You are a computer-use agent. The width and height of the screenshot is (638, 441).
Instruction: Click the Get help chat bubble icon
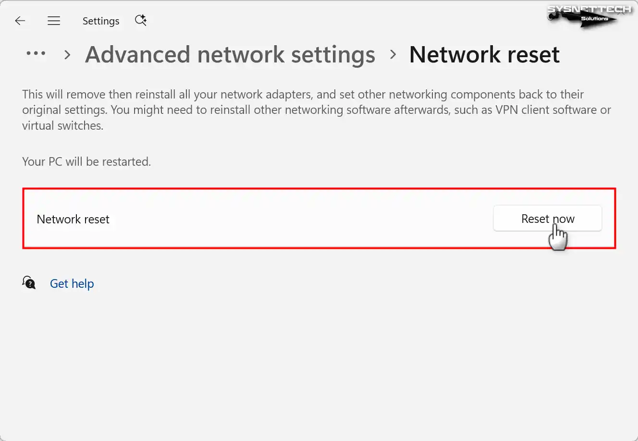[29, 282]
